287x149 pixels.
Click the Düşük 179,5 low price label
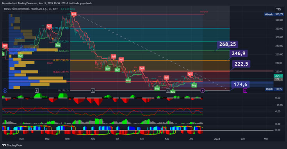pos(274,89)
